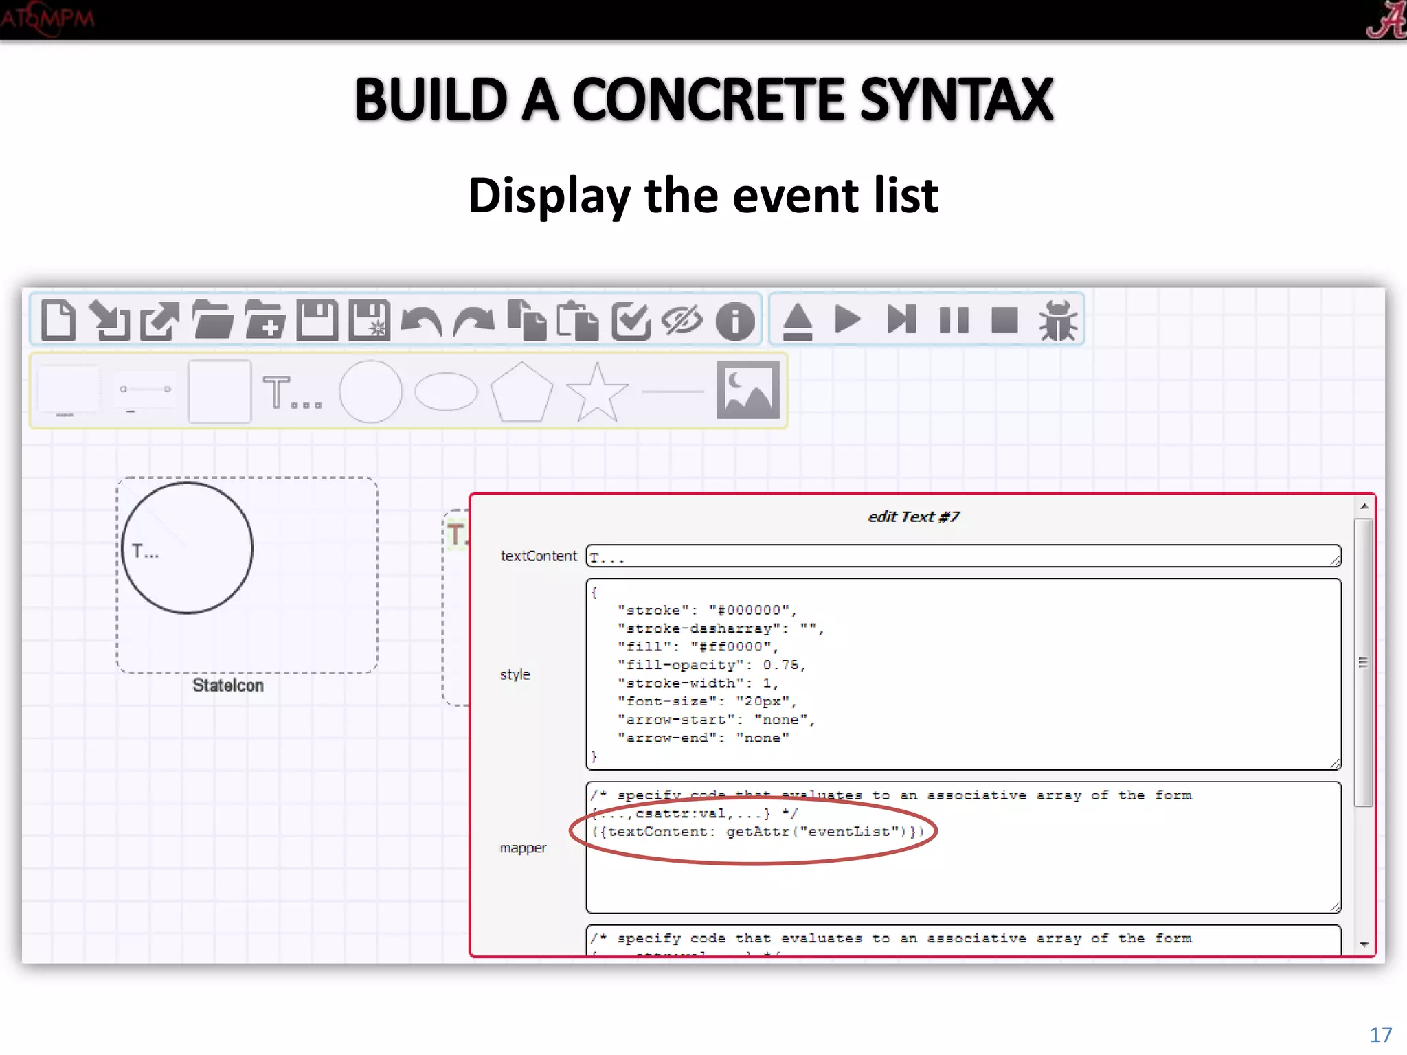Pause the running transformation
The image size is (1407, 1055).
pyautogui.click(x=954, y=320)
